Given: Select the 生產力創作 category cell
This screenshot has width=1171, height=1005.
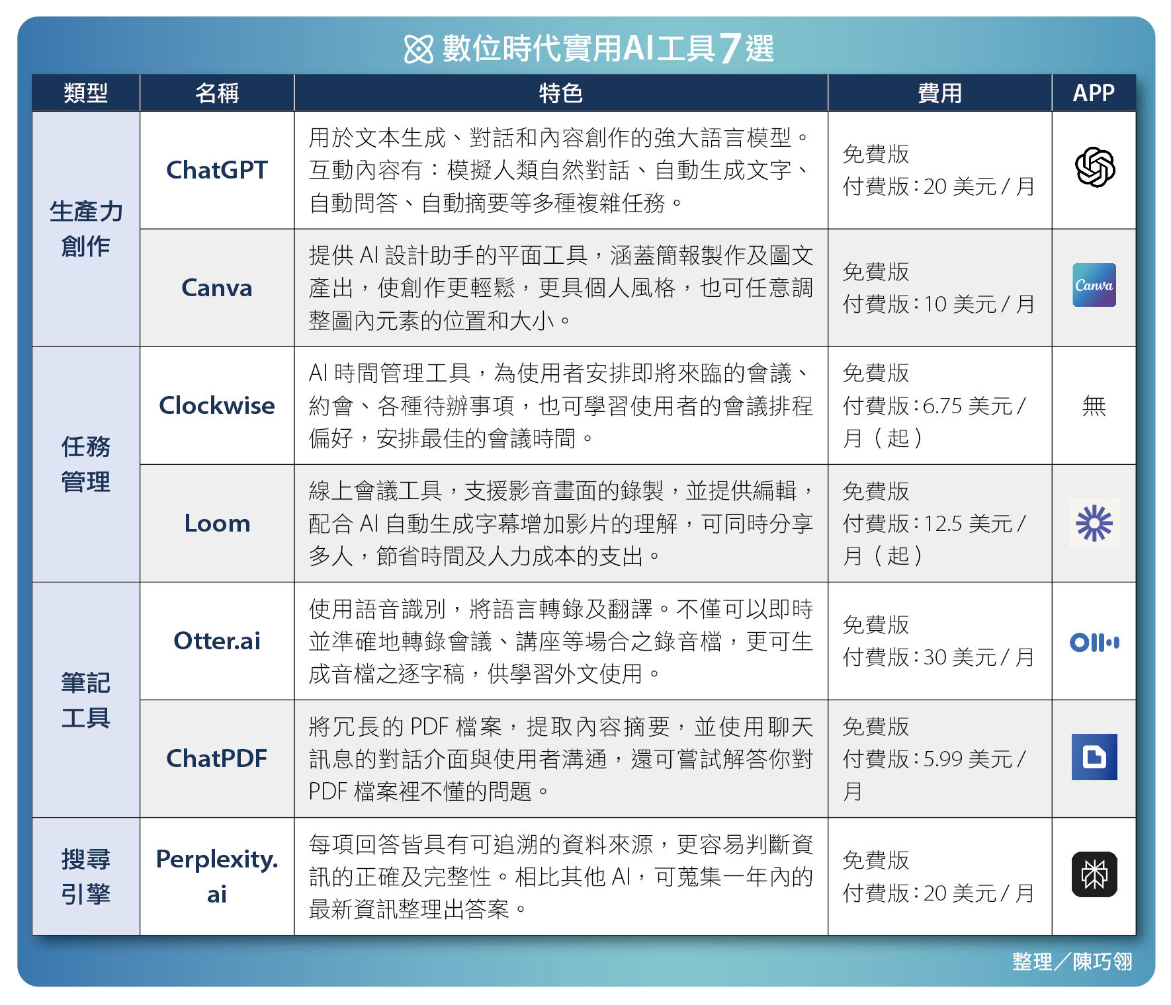Looking at the screenshot, I should coord(86,229).
